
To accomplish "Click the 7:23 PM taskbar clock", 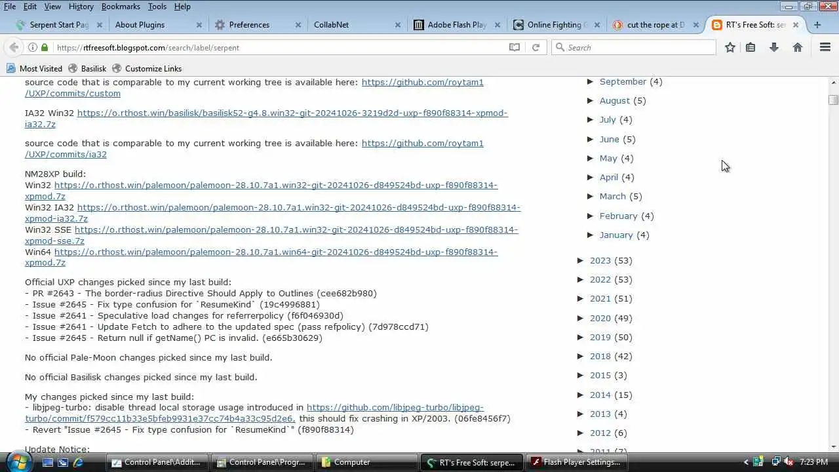I will pos(813,462).
